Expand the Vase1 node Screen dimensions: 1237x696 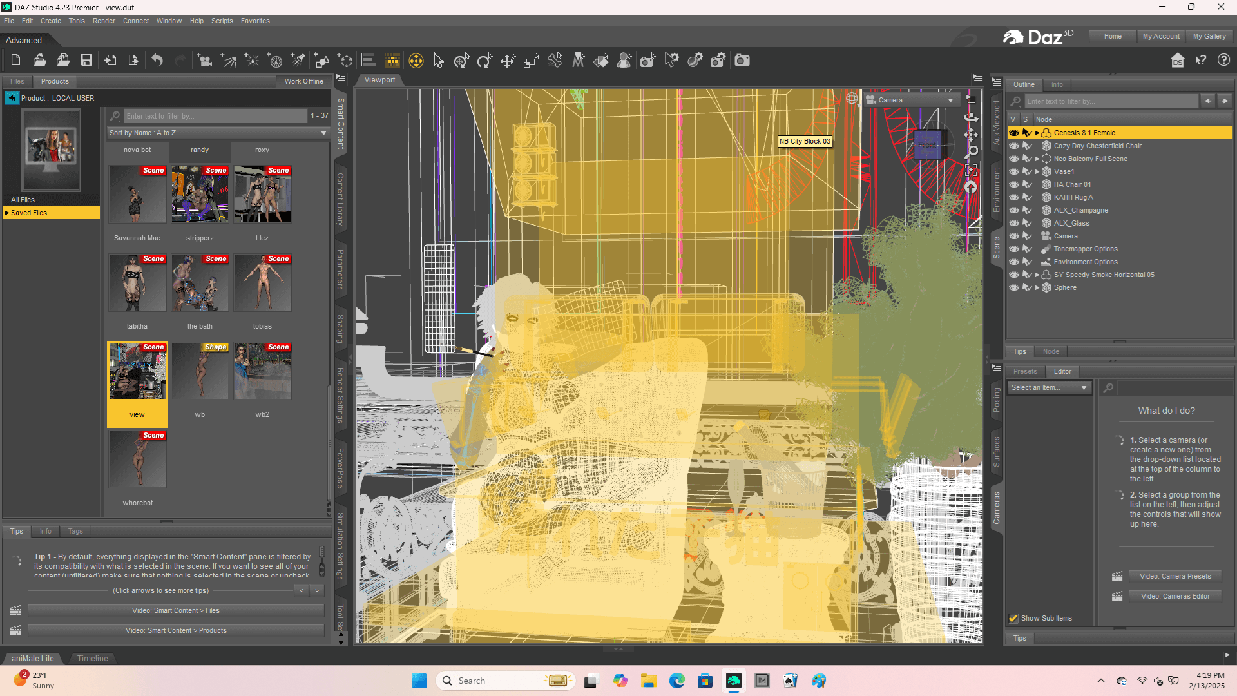click(x=1037, y=171)
